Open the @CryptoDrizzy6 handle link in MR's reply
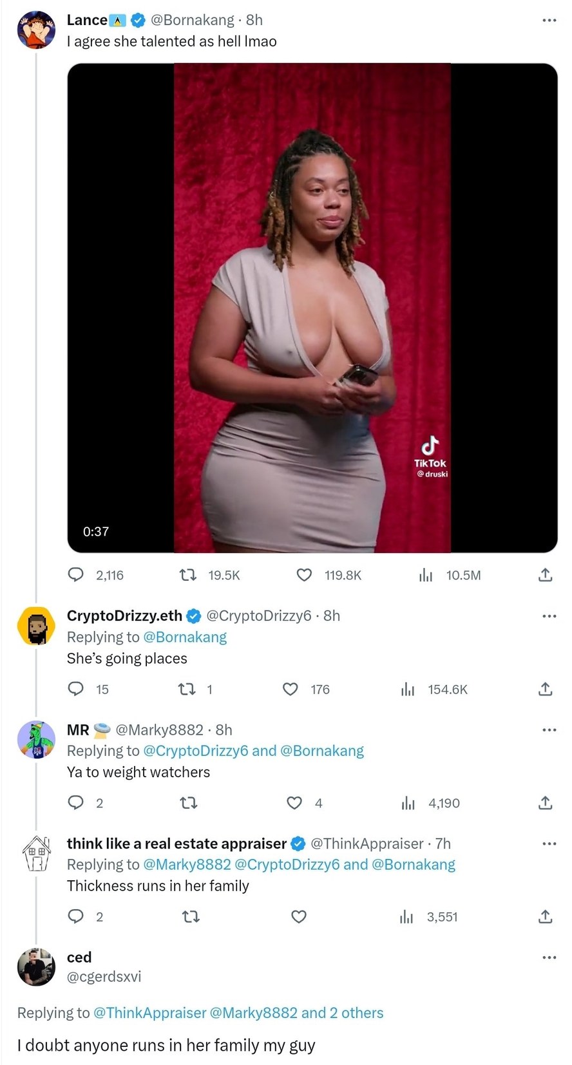This screenshot has width=572, height=1065. point(195,751)
